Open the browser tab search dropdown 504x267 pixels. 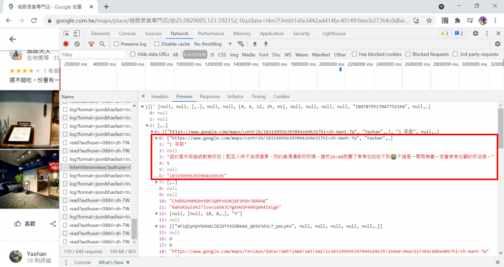click(441, 6)
